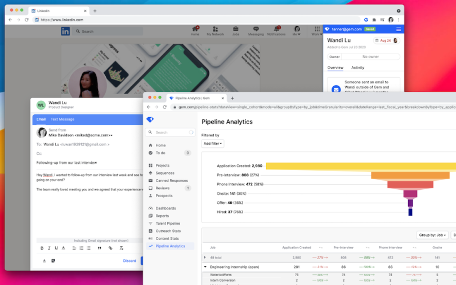Open LinkedIn Messaging icon
This screenshot has width=456, height=285.
(x=256, y=31)
